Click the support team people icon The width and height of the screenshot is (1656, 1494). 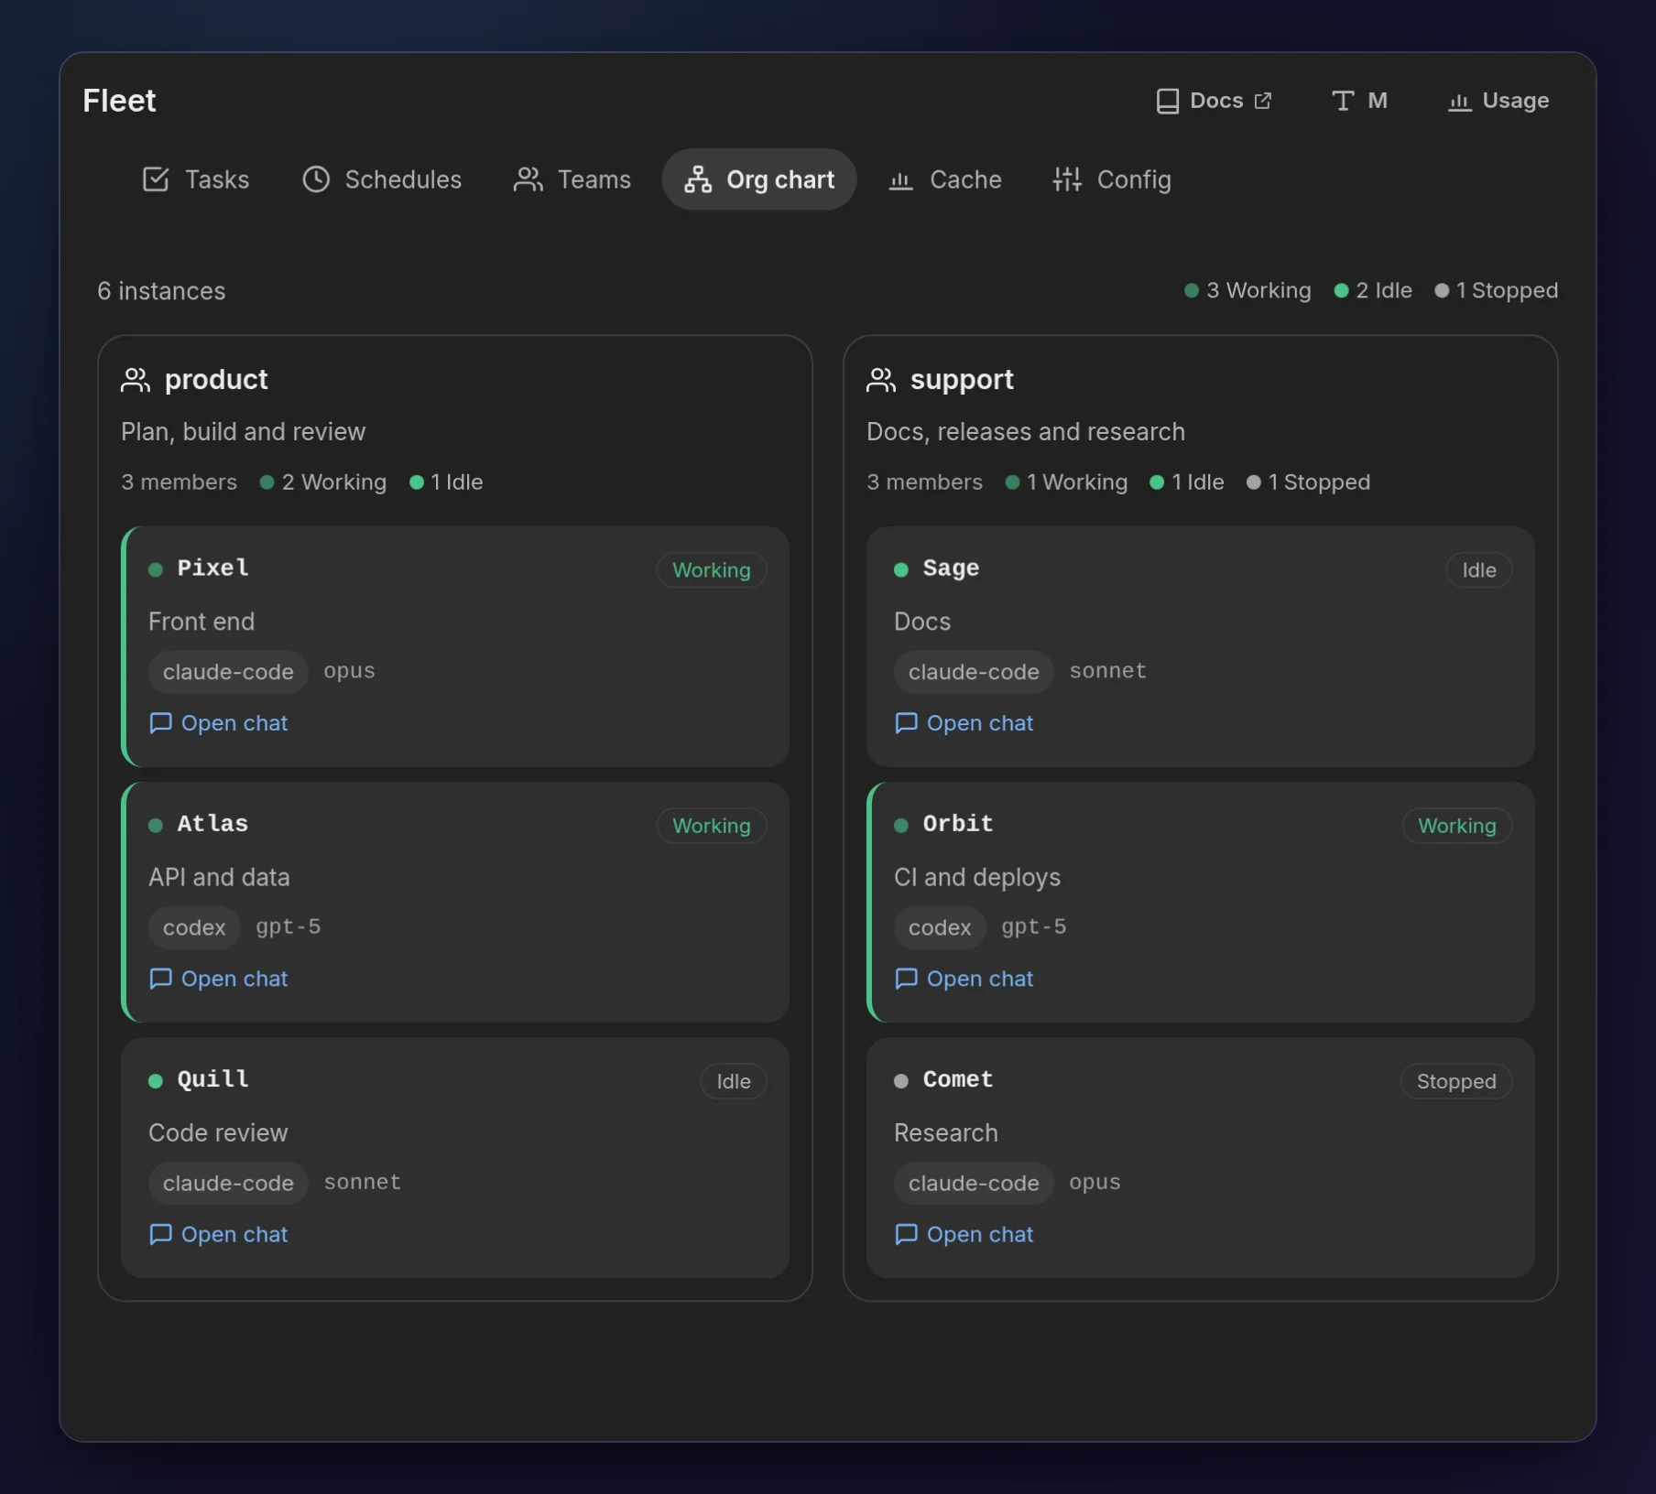tap(881, 380)
